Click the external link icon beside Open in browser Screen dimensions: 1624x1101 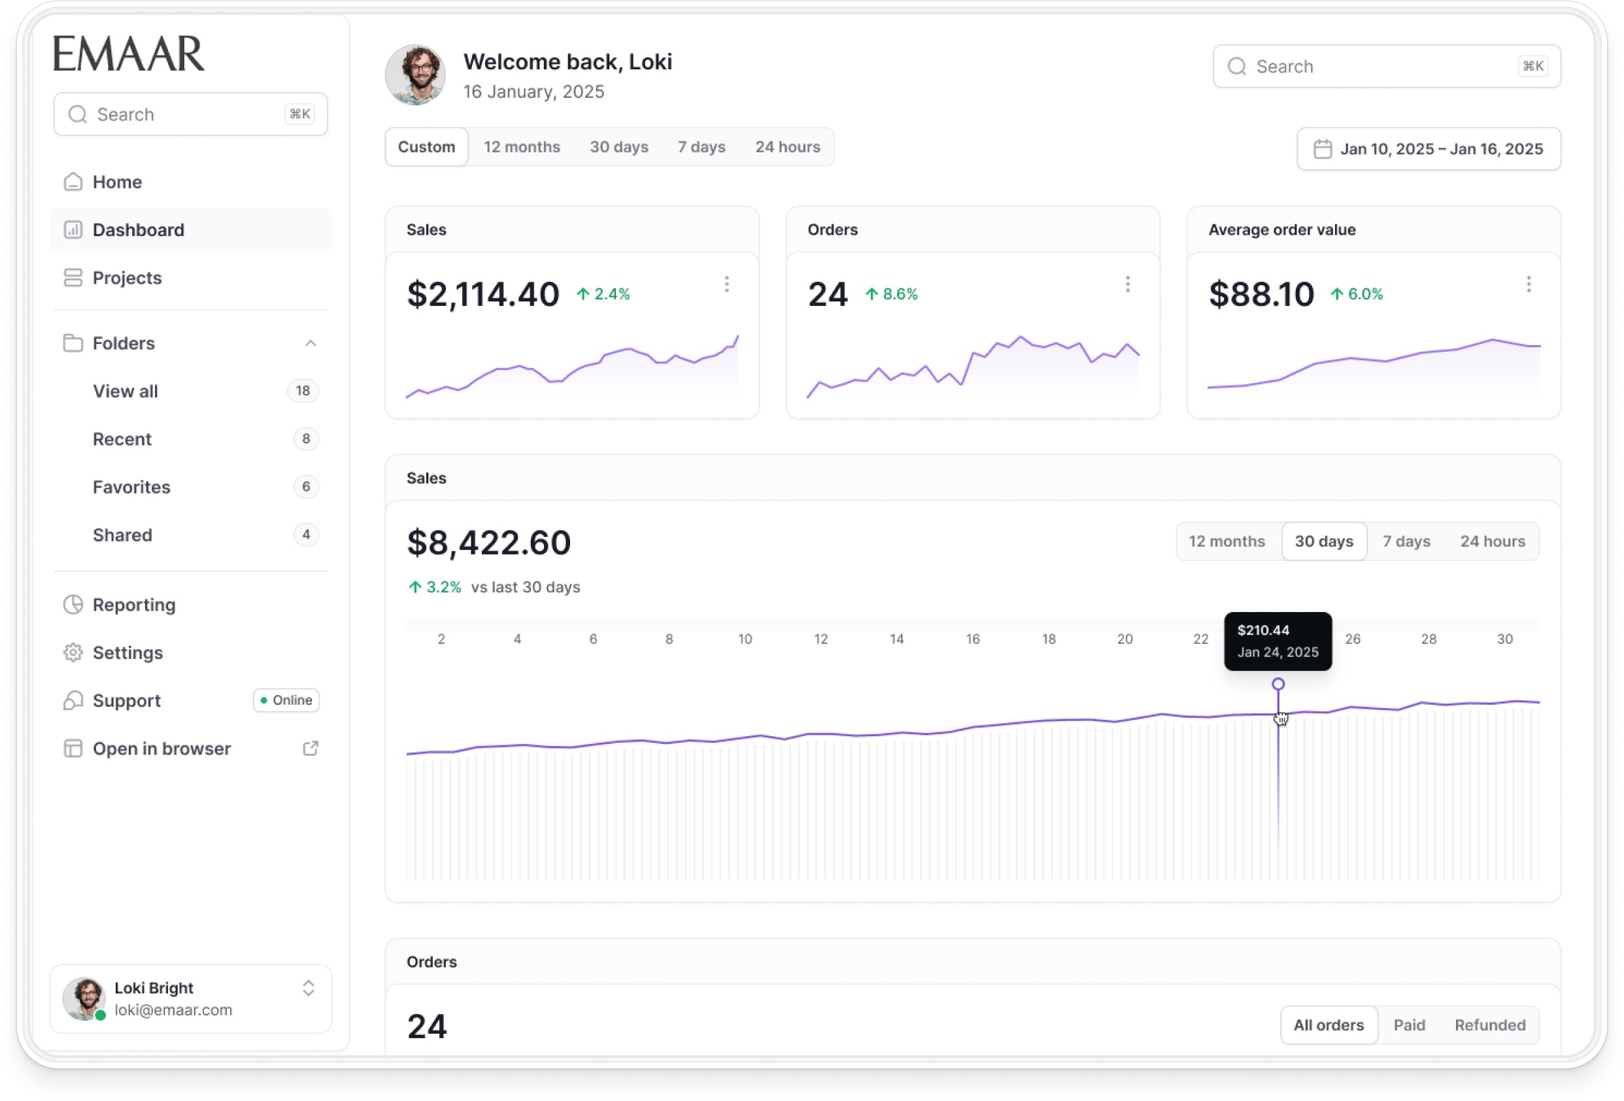(311, 748)
